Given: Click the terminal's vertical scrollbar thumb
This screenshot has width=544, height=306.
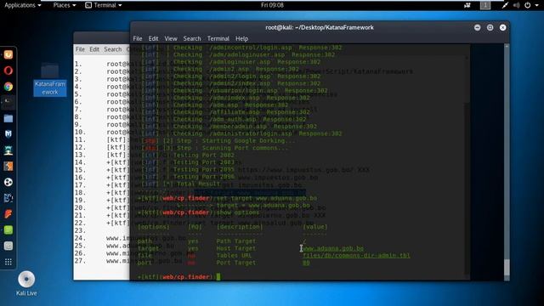Looking at the screenshot, I should [x=507, y=267].
